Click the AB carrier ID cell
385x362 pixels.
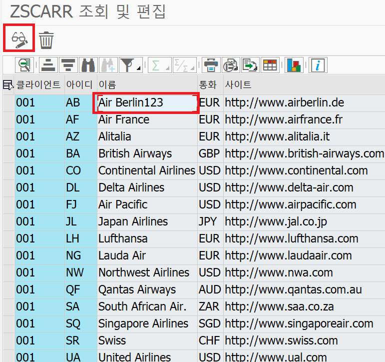(81, 103)
